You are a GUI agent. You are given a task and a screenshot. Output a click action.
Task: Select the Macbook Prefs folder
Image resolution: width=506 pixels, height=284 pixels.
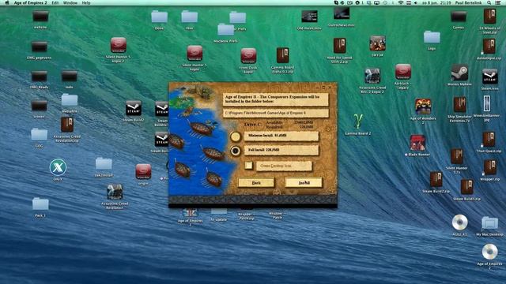225,30
